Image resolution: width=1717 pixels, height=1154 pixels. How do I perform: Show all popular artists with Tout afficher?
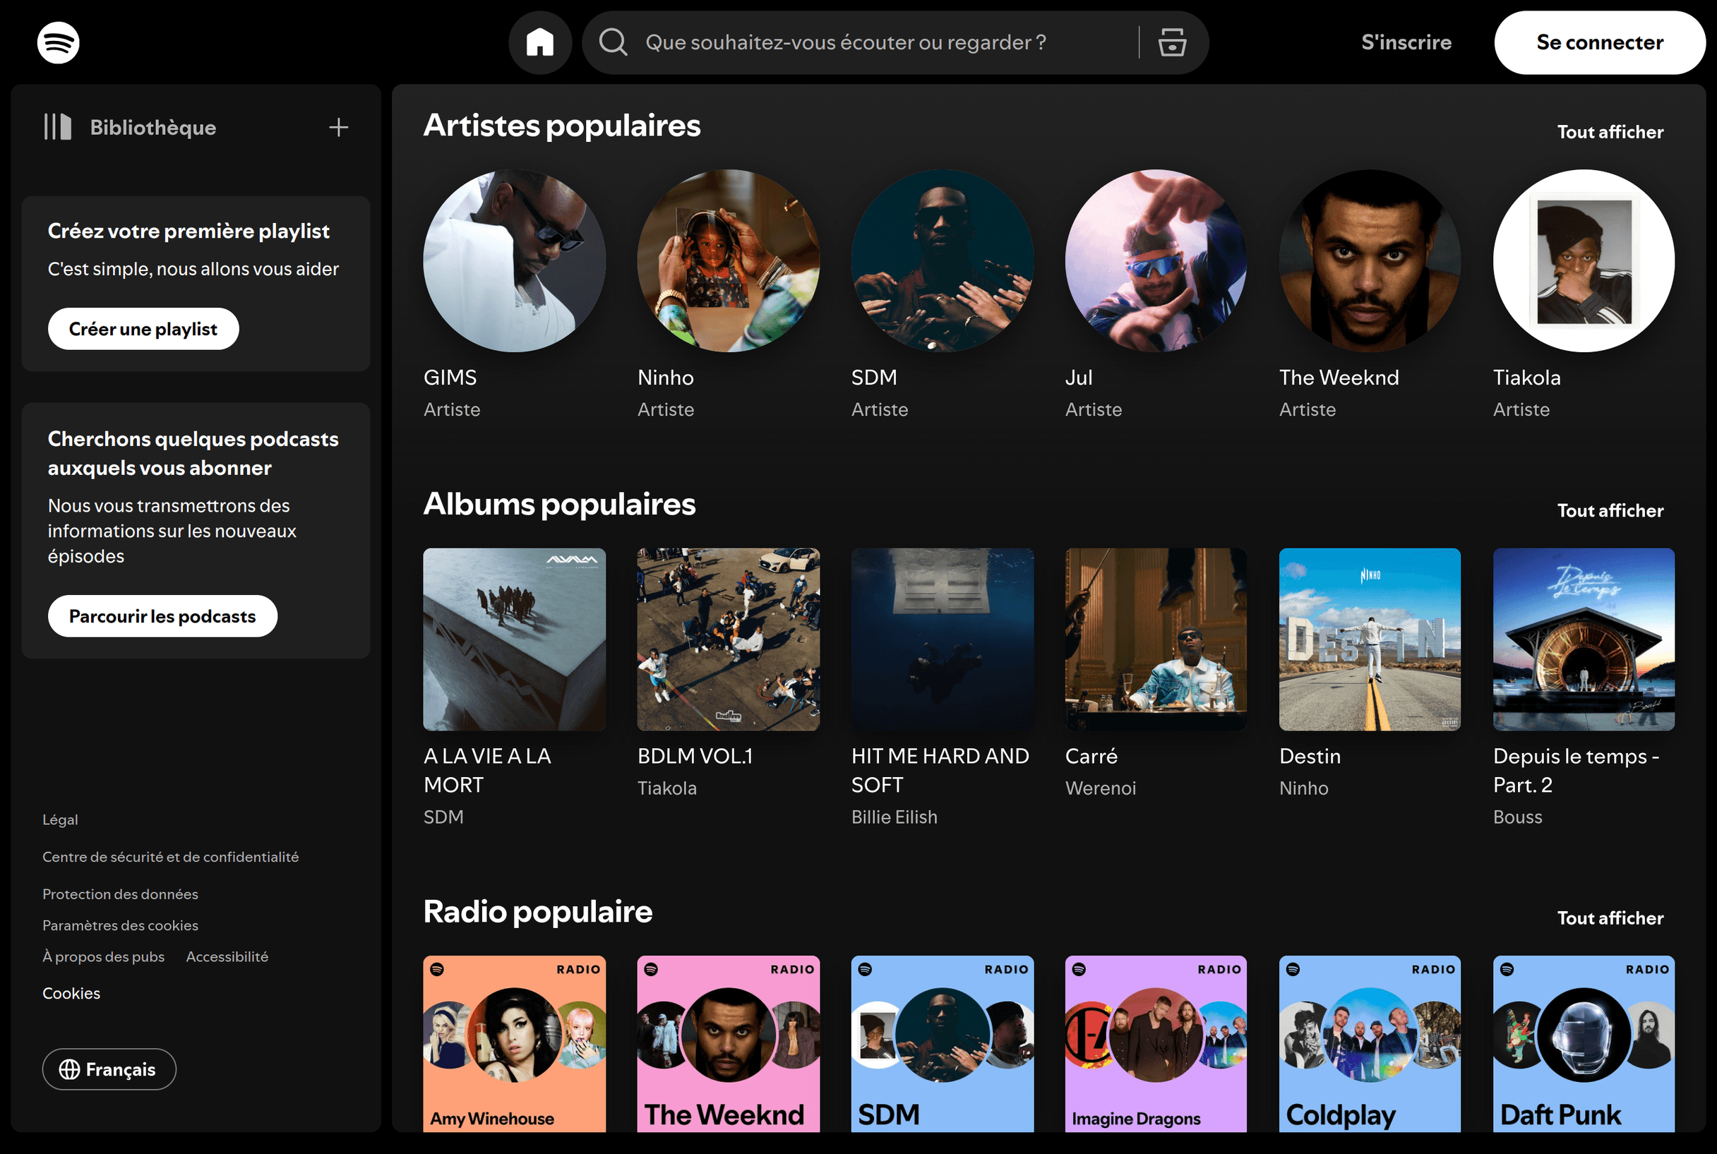(1610, 132)
